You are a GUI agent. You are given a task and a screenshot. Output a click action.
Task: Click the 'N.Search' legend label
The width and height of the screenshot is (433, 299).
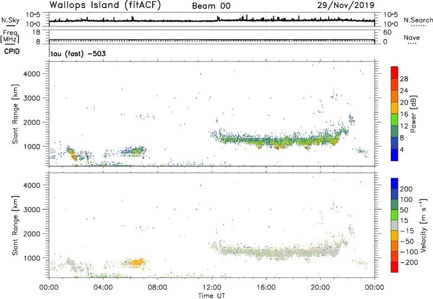(418, 20)
